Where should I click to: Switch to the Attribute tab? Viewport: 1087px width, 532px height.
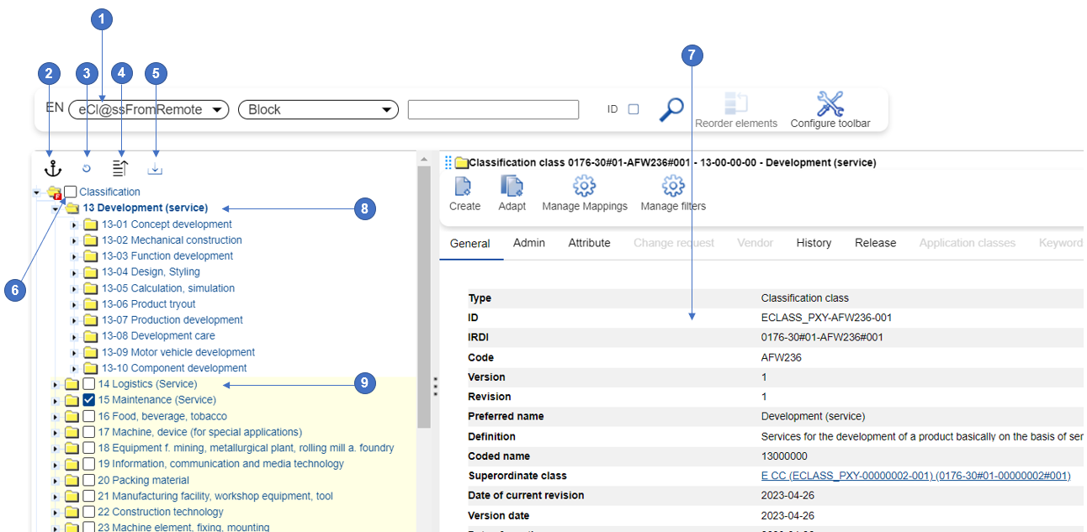(x=589, y=243)
